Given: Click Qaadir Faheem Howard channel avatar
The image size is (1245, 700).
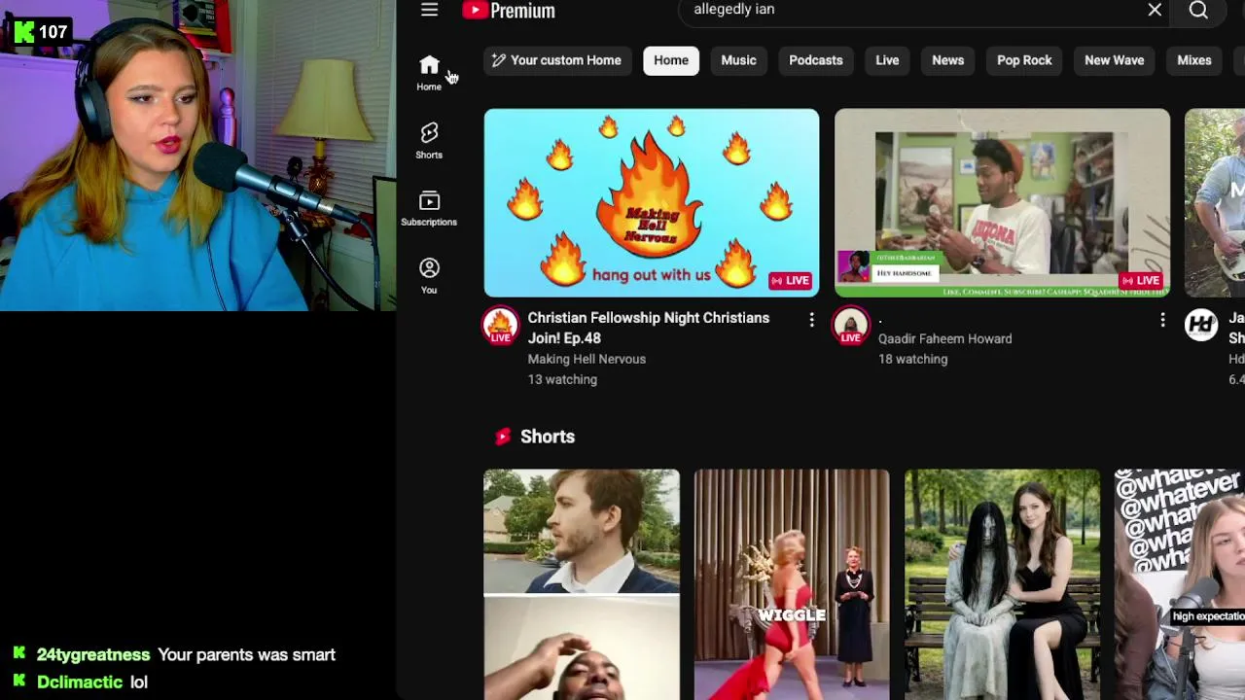Looking at the screenshot, I should click(x=851, y=326).
